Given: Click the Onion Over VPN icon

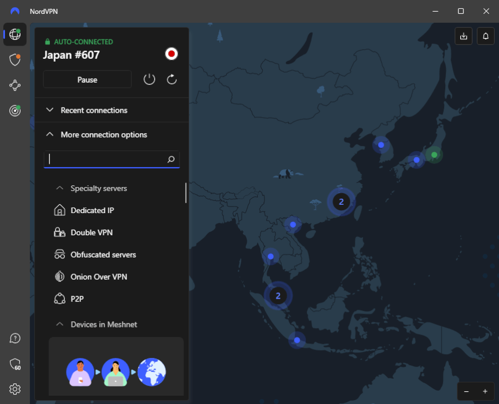Looking at the screenshot, I should pos(59,276).
